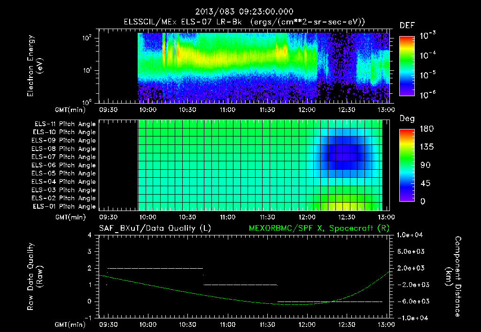Screen dimensions: 481x332
Task: Click the Component Distance (km) axis label
Action: tap(453, 276)
